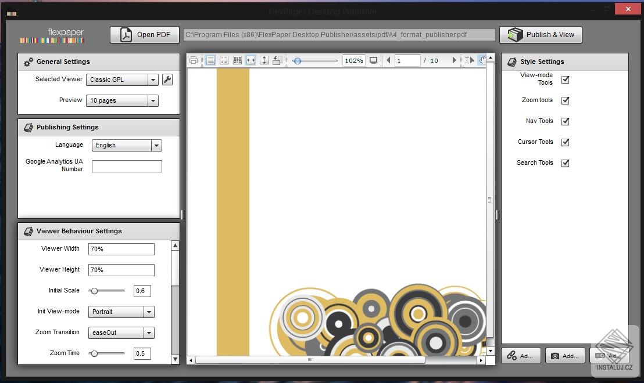Adjust the viewer zoom slider

pos(315,61)
